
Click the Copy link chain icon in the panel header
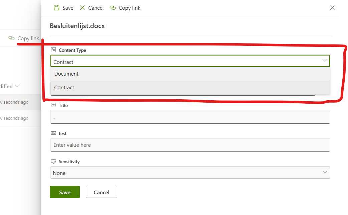click(113, 8)
